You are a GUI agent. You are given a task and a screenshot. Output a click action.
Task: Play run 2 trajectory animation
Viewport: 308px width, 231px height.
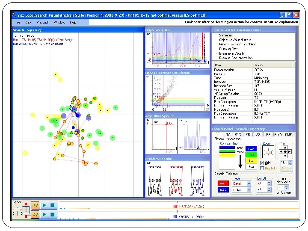pos(44,214)
